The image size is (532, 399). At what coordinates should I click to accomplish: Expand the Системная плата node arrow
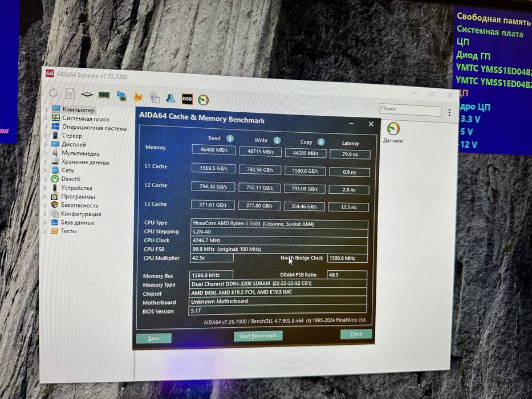(46, 118)
